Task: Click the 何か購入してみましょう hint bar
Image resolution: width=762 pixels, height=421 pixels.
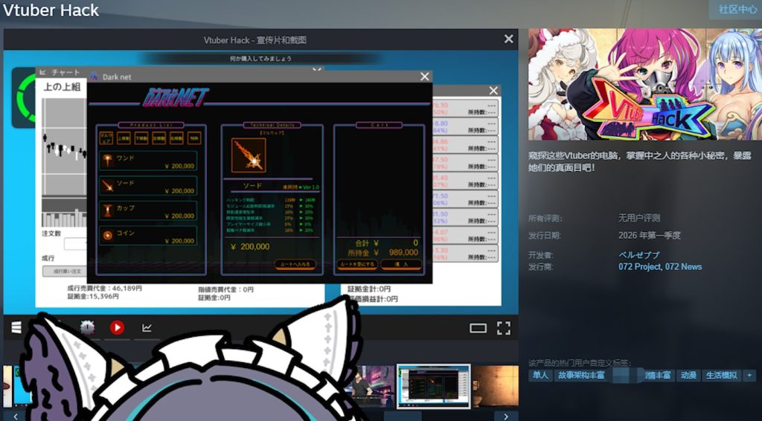Action: (x=260, y=58)
